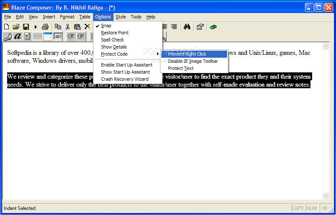The image size is (336, 215).
Task: Print the document with the printer icon
Action: tap(45, 27)
